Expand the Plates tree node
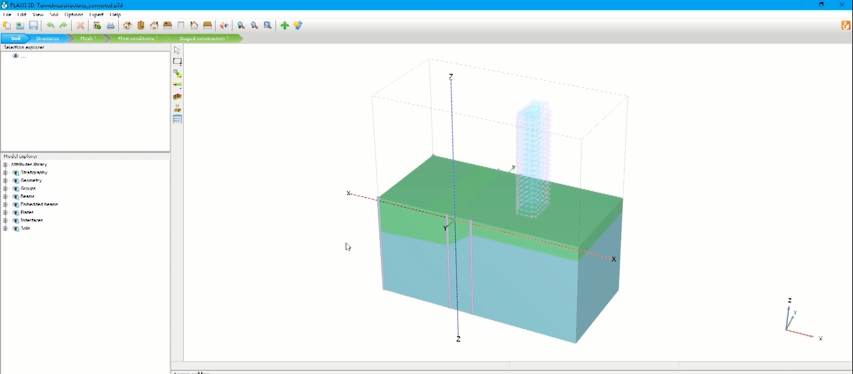 pos(6,213)
